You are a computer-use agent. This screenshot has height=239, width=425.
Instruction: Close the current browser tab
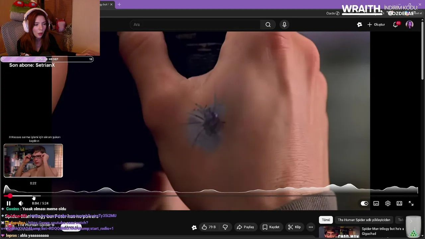(x=111, y=4)
